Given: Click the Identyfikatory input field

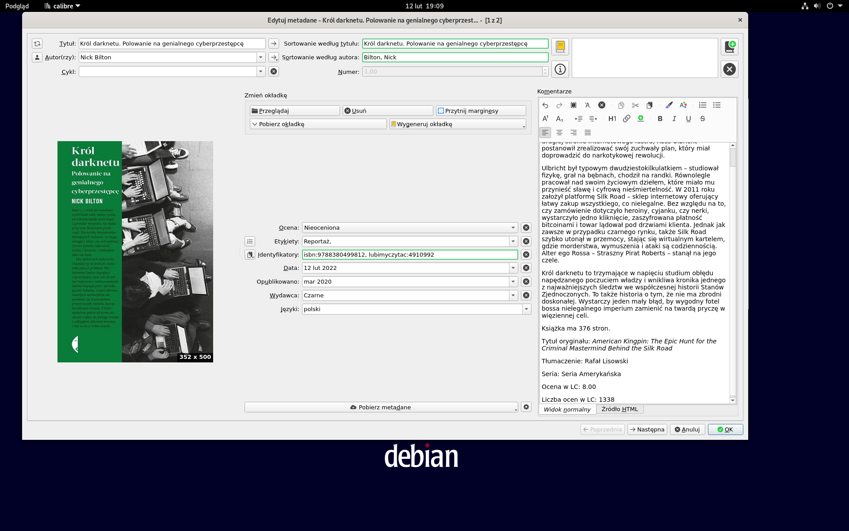Looking at the screenshot, I should click(409, 254).
